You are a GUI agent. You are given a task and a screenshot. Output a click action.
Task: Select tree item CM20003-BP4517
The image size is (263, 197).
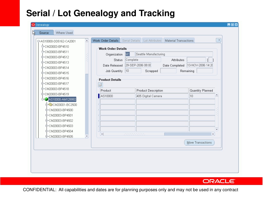click(x=57, y=84)
